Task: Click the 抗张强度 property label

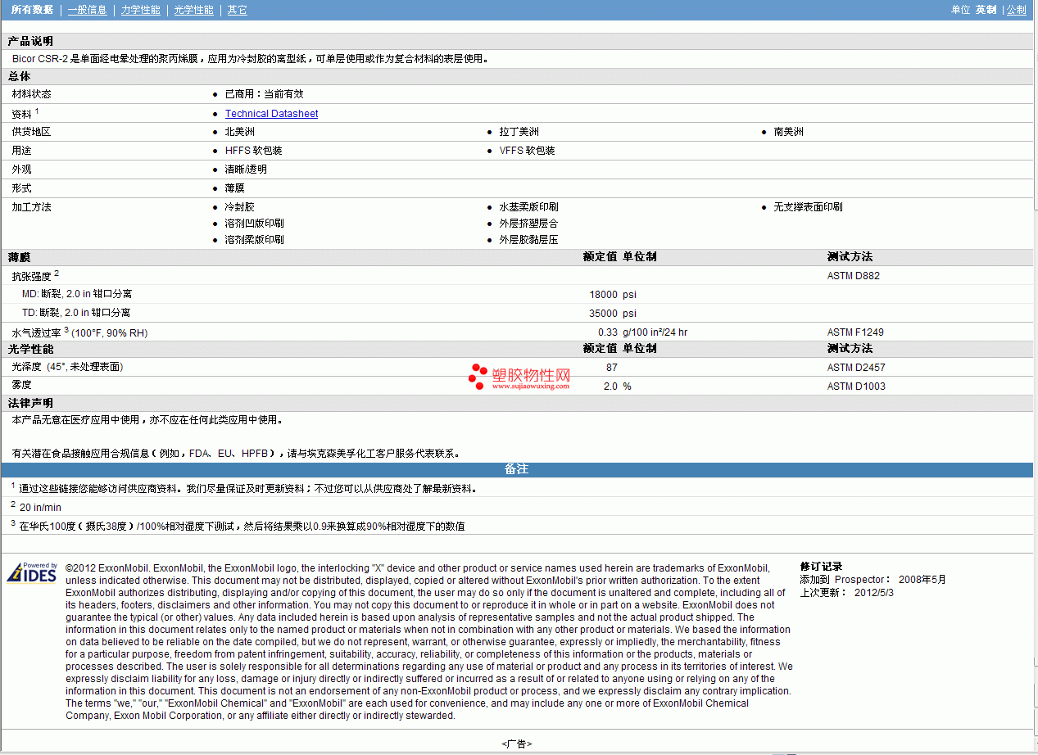Action: [31, 276]
